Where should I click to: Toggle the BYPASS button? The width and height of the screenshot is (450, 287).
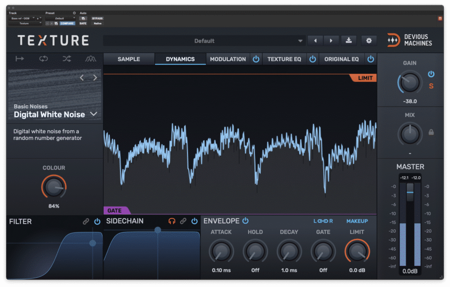97,18
